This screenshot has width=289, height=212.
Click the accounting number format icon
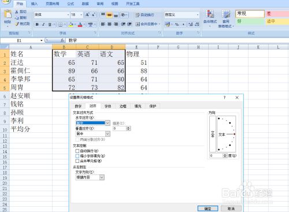[168, 24]
